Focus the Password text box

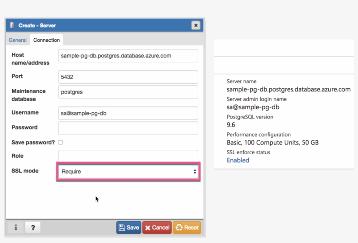point(128,128)
